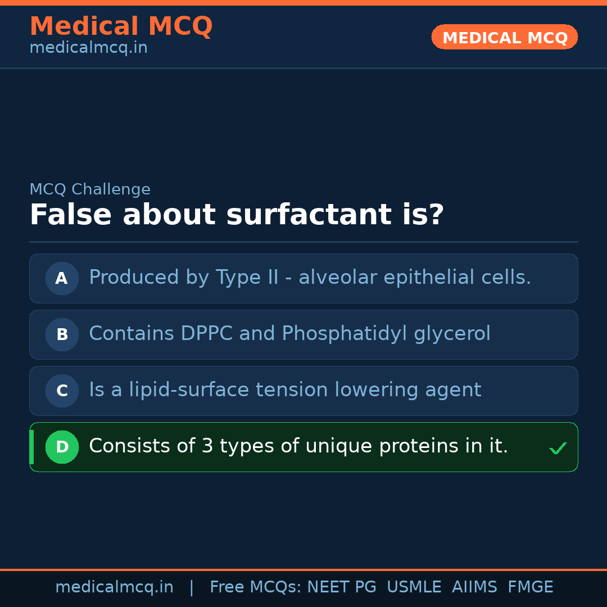Choose 'Is a lipid-surface tension lowering agent'
Viewport: 607px width, 607px height.
(x=285, y=390)
